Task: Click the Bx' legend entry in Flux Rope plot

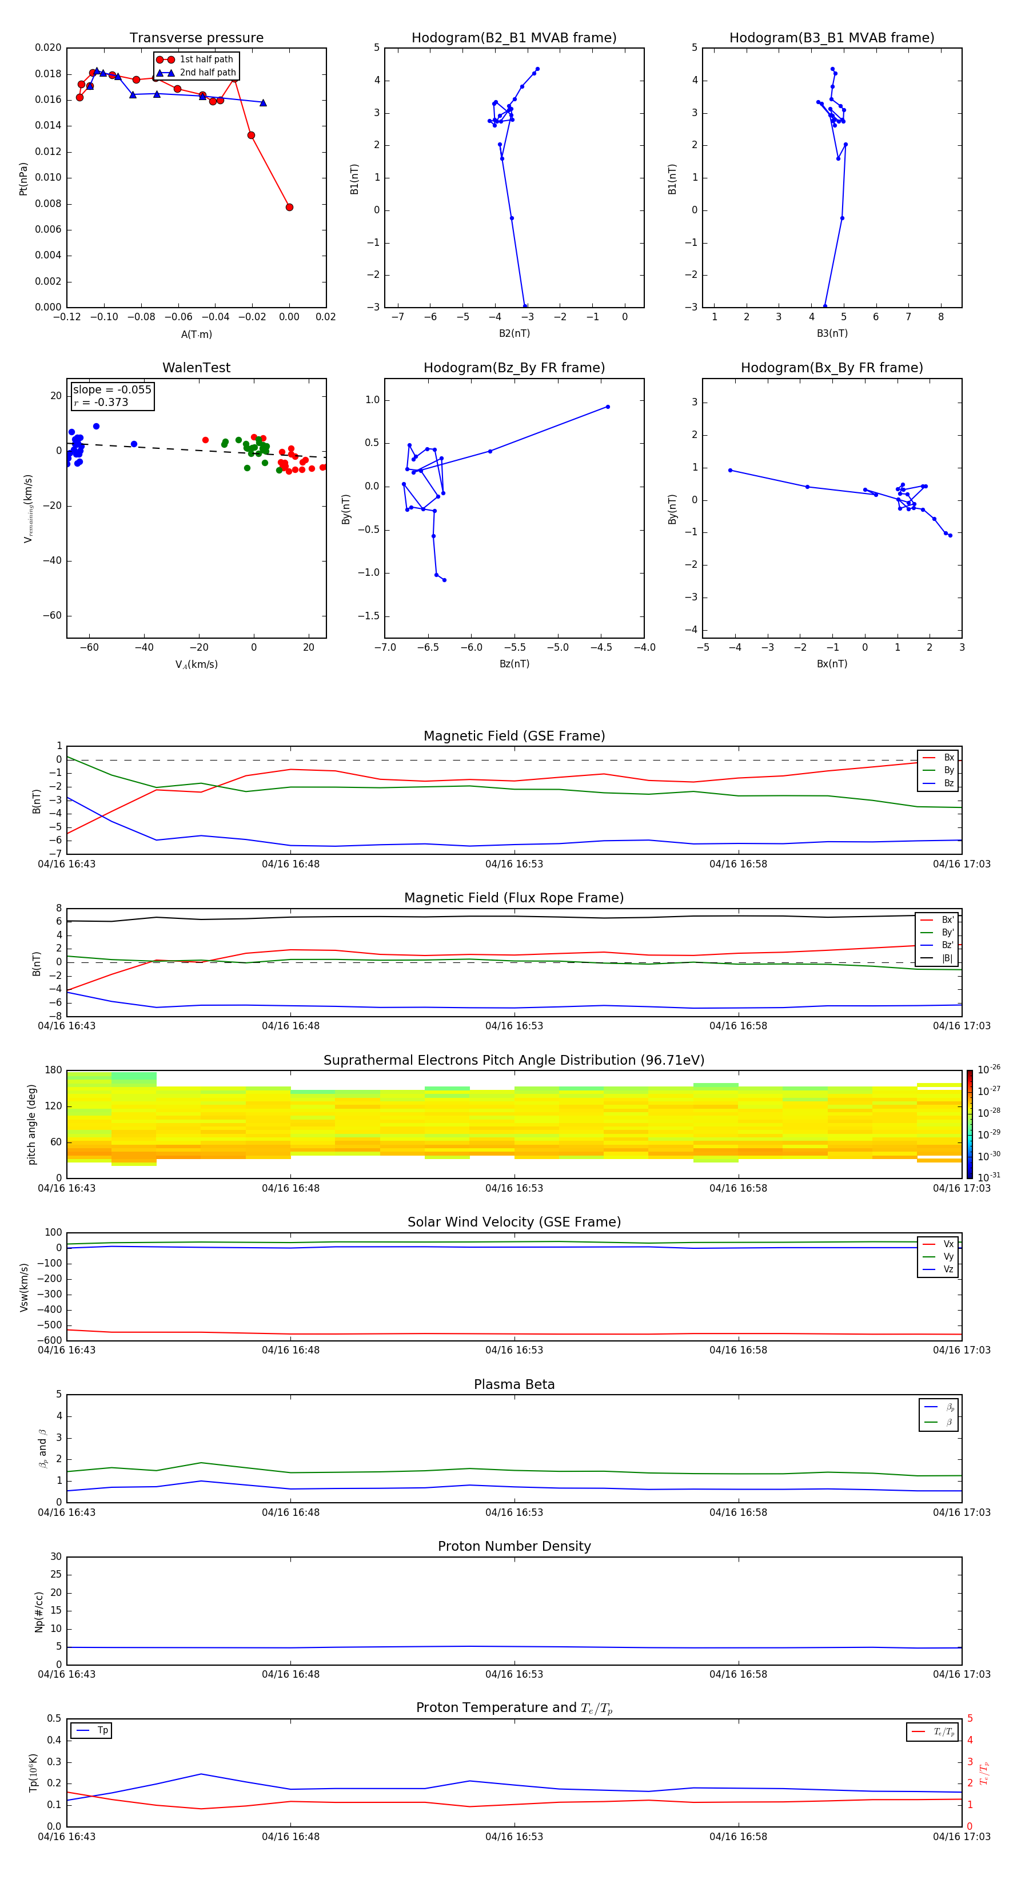Action: 937,920
